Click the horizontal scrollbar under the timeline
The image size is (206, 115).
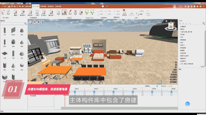pos(119,108)
